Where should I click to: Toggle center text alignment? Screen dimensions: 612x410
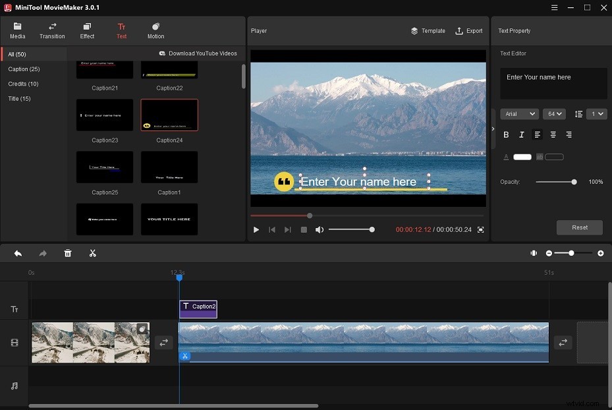(x=552, y=134)
